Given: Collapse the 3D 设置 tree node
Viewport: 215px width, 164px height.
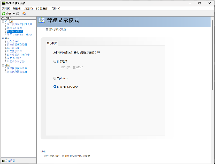Looking at the screenshot, I should pyautogui.click(x=3, y=21).
